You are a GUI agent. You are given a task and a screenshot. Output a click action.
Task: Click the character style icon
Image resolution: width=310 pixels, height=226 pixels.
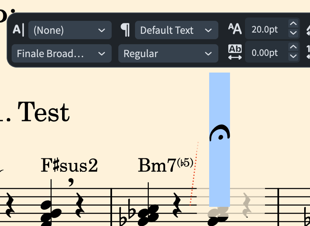[x=18, y=30]
